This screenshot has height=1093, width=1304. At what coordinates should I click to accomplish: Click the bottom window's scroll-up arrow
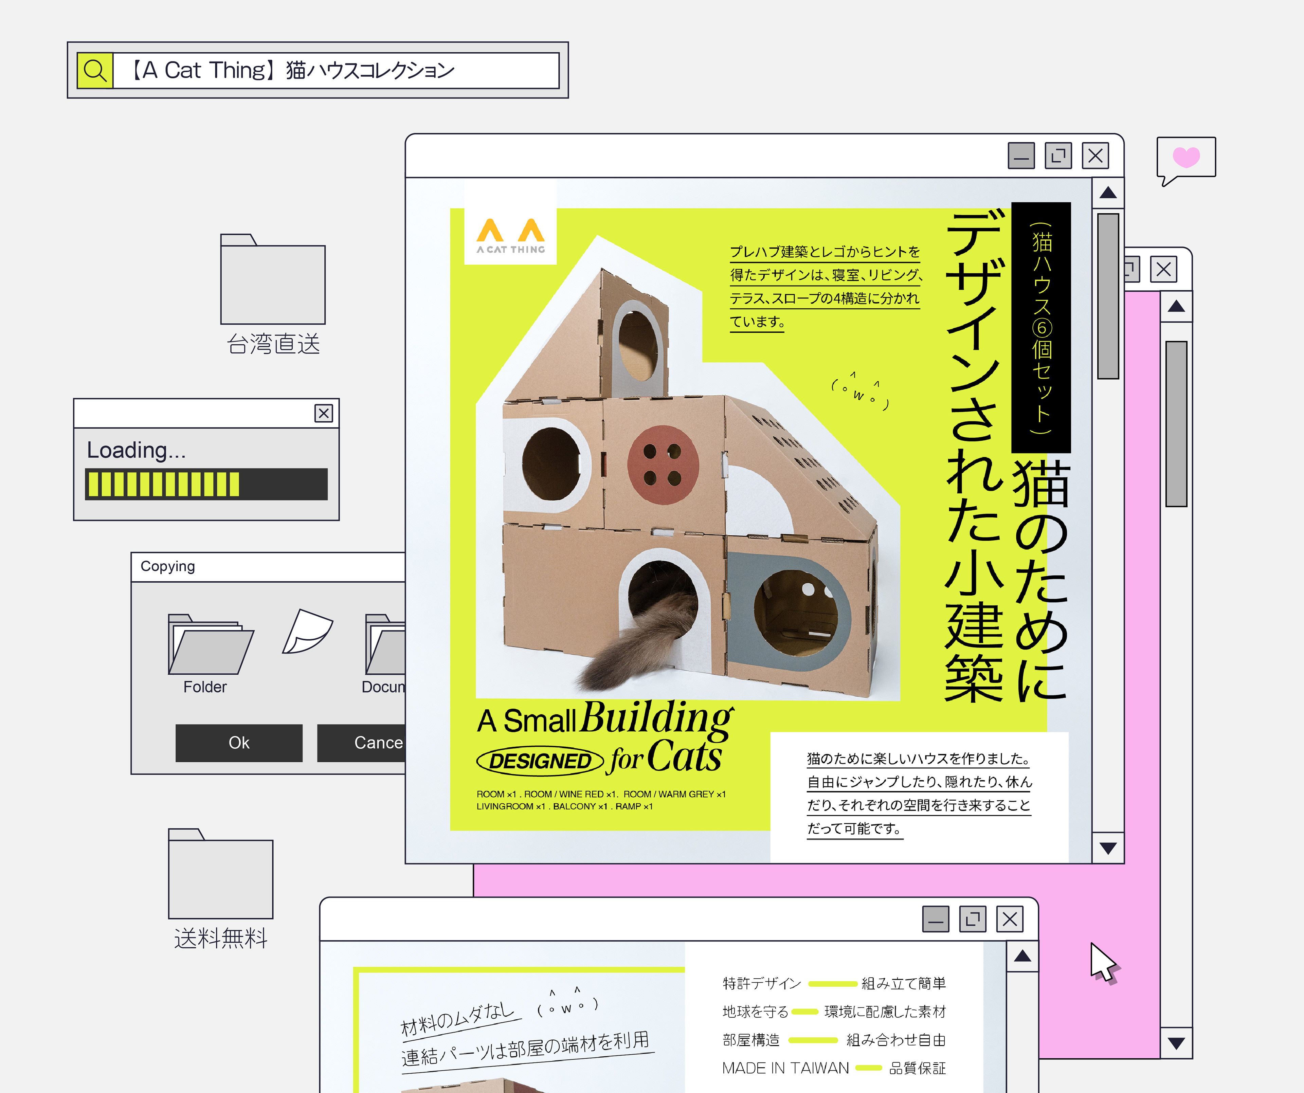pos(1022,957)
